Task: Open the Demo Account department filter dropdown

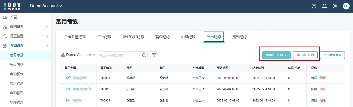Action: (78, 55)
